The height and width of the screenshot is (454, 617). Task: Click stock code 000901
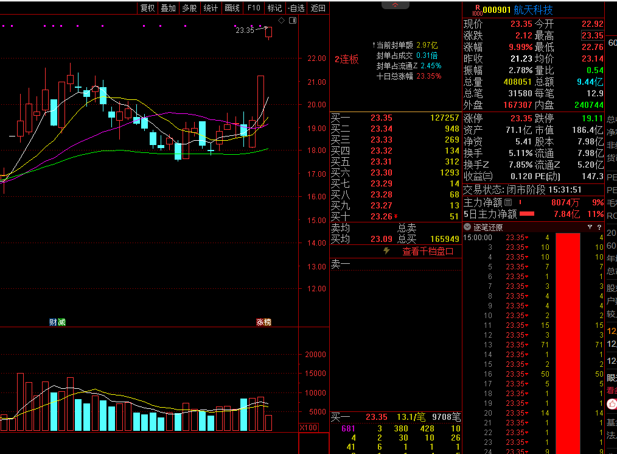coord(497,10)
